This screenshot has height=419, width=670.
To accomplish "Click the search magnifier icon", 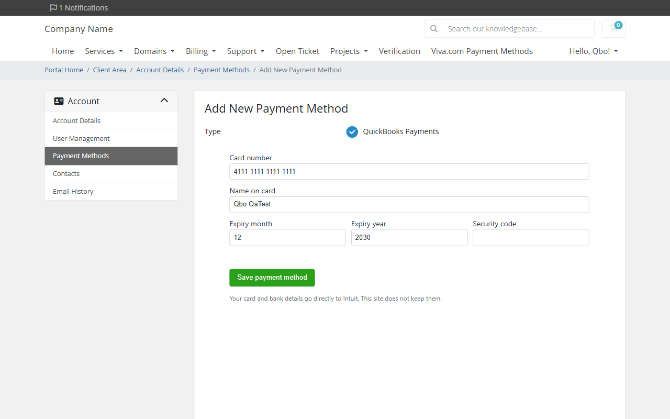I will tap(434, 29).
